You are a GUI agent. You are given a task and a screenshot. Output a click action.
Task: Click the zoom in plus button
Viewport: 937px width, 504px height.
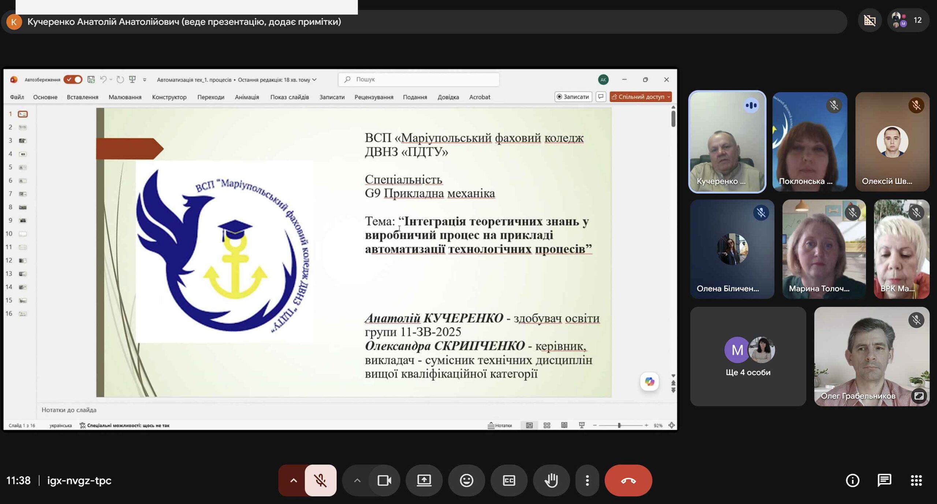tap(646, 425)
